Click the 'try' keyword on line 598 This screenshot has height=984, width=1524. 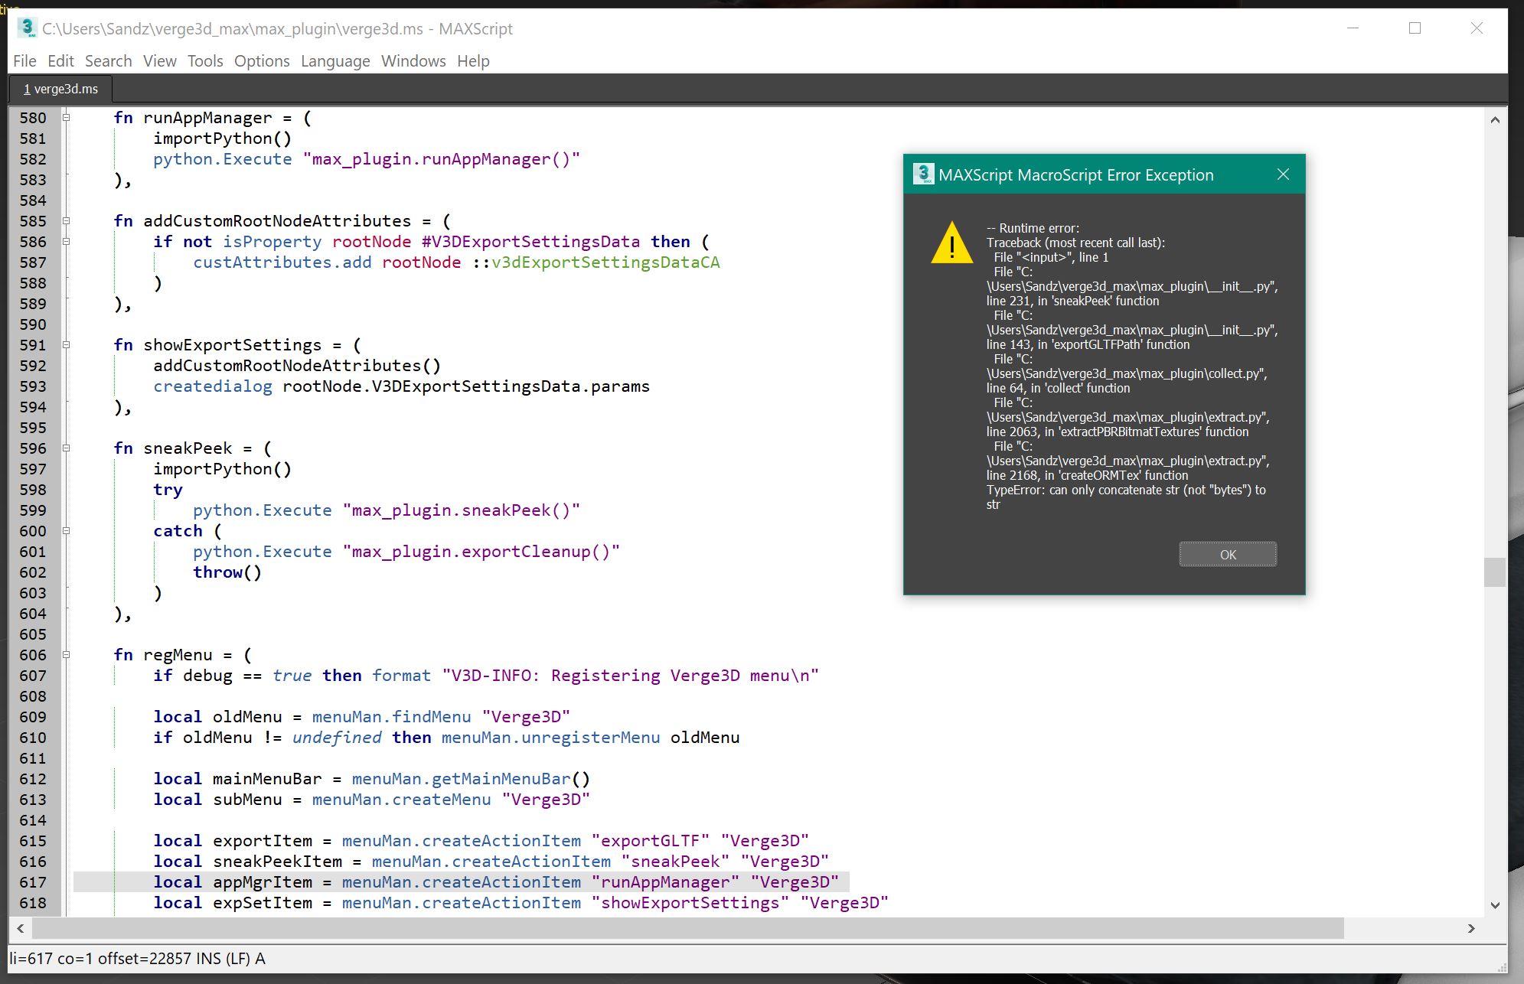[x=168, y=490]
